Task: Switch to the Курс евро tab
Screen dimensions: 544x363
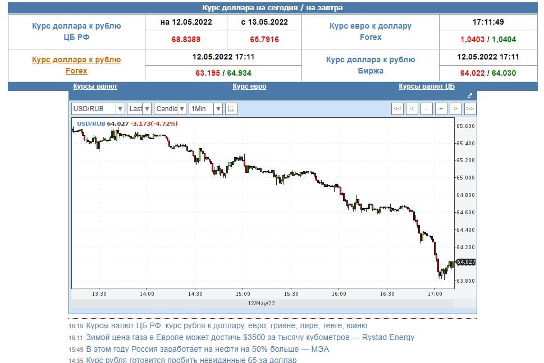Action: (249, 86)
